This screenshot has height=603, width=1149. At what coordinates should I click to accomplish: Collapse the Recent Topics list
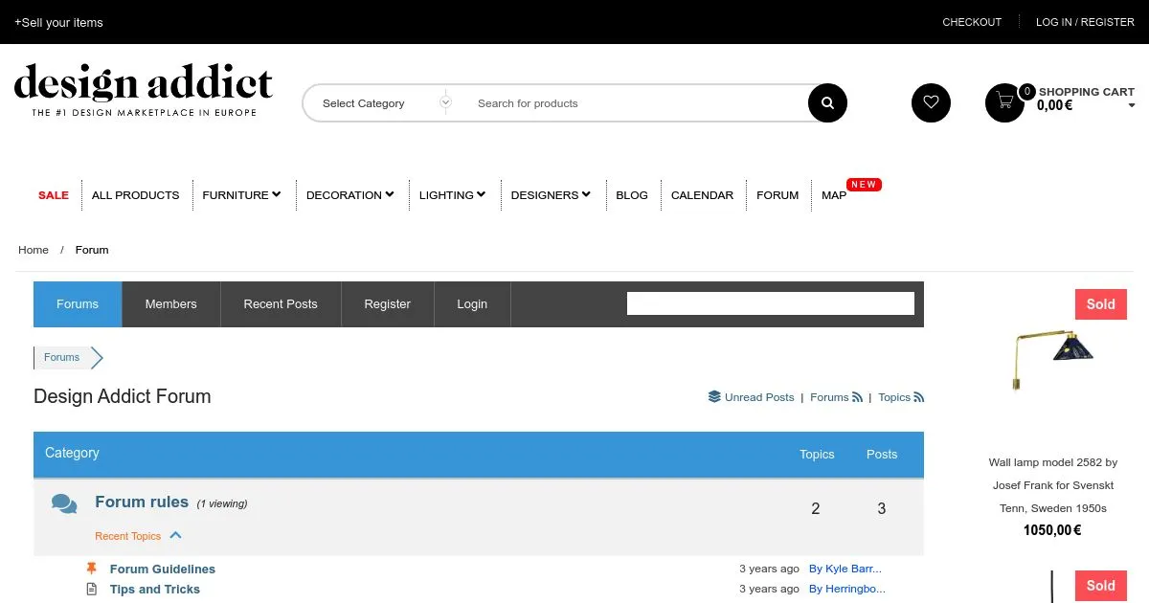point(175,535)
